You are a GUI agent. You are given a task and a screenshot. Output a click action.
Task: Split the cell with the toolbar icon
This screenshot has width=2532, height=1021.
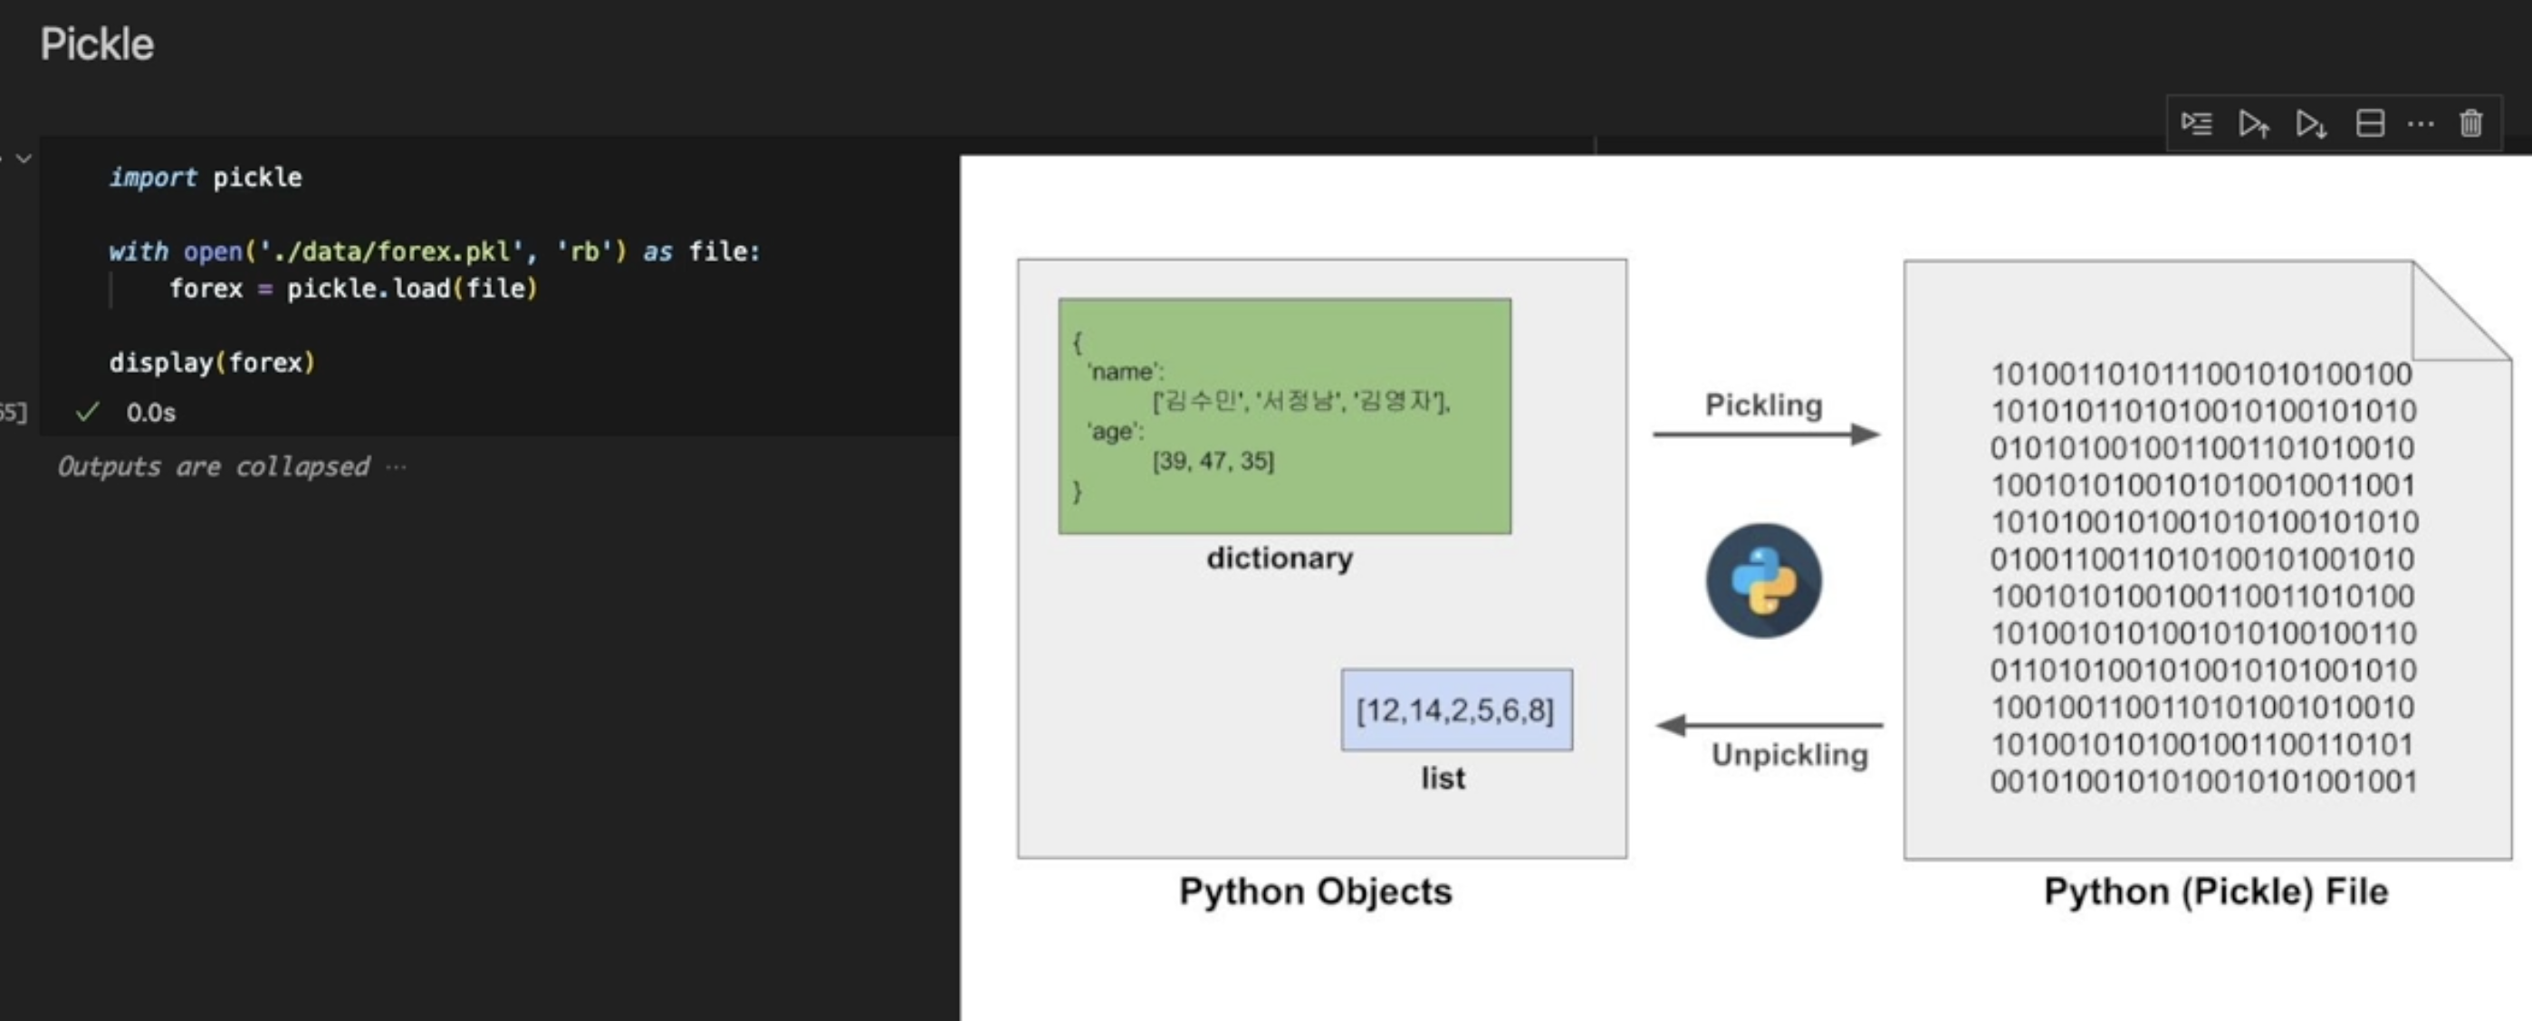pyautogui.click(x=2370, y=124)
